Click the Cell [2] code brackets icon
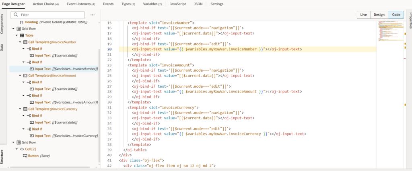Viewport: 412px width, 171px height. (x=22, y=149)
